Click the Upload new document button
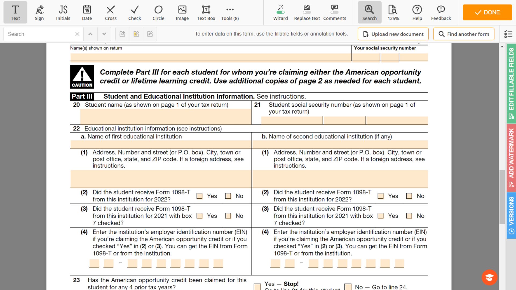 (x=393, y=34)
